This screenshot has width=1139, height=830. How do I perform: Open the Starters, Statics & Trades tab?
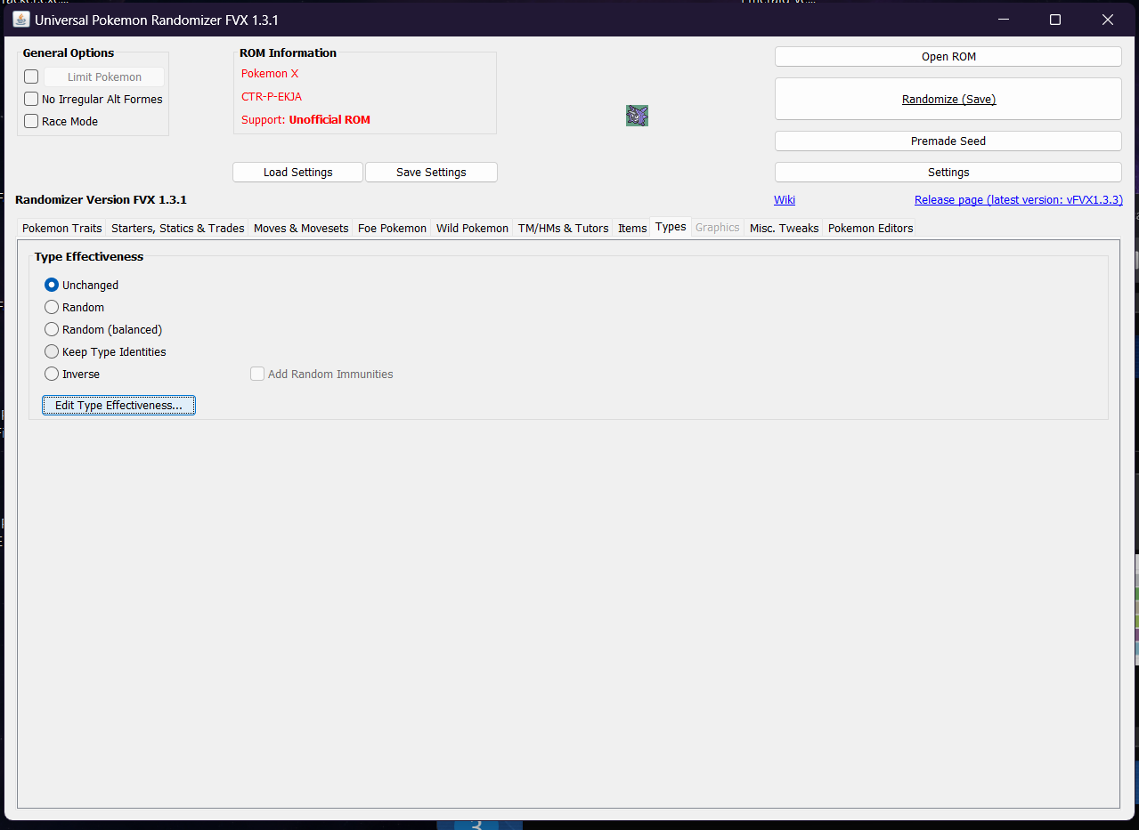[x=177, y=228]
